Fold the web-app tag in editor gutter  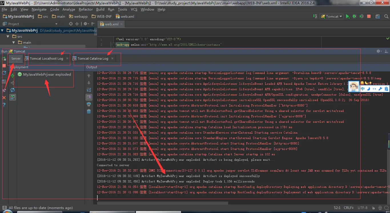point(114,45)
